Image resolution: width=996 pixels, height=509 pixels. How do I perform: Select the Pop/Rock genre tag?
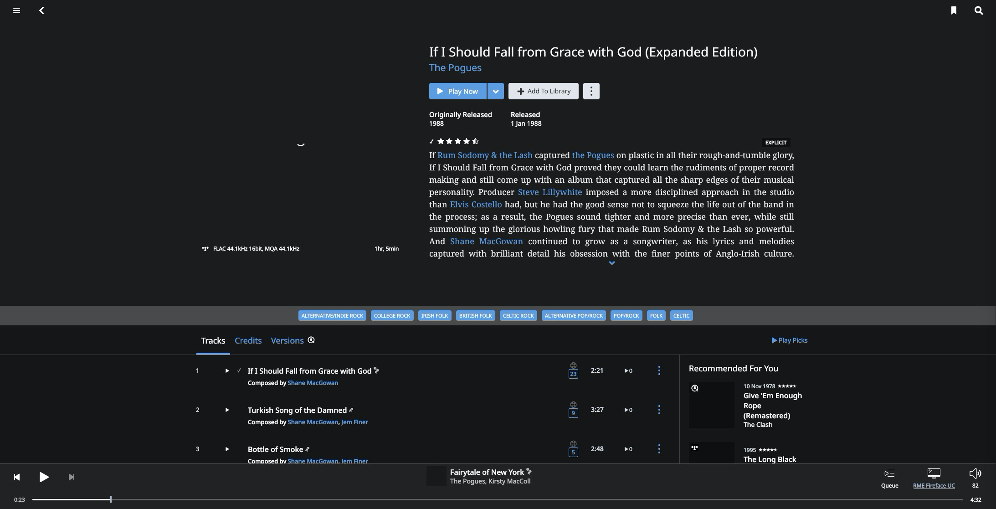click(626, 316)
